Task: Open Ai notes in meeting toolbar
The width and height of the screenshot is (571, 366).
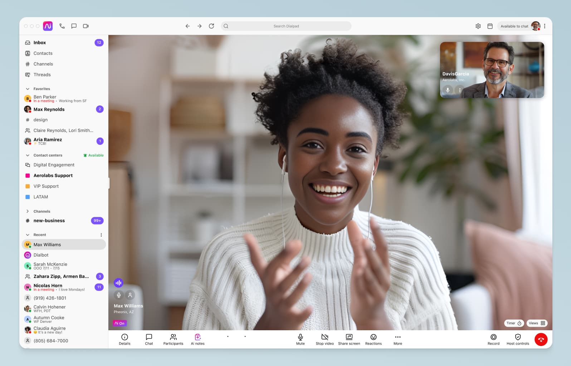Action: pos(197,339)
